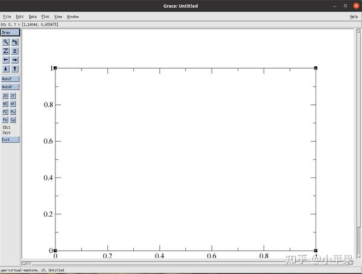362x274 pixels.
Task: Open the File menu
Action: click(x=7, y=17)
